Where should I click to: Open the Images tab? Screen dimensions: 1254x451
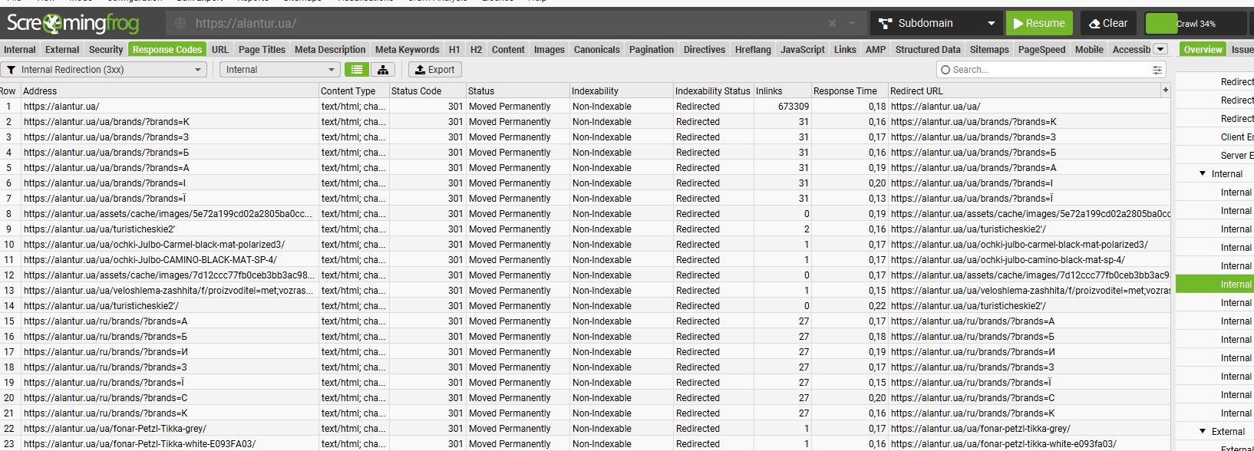click(x=549, y=50)
